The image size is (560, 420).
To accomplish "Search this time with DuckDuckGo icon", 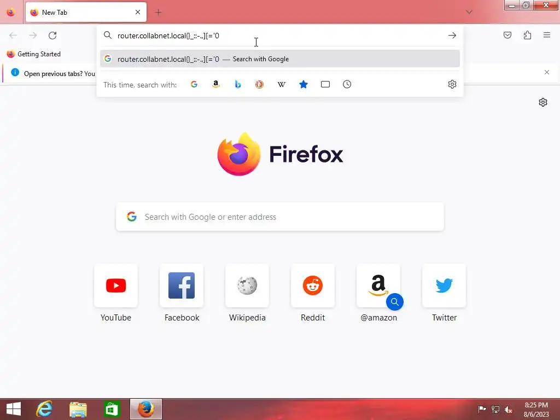I will [x=259, y=84].
